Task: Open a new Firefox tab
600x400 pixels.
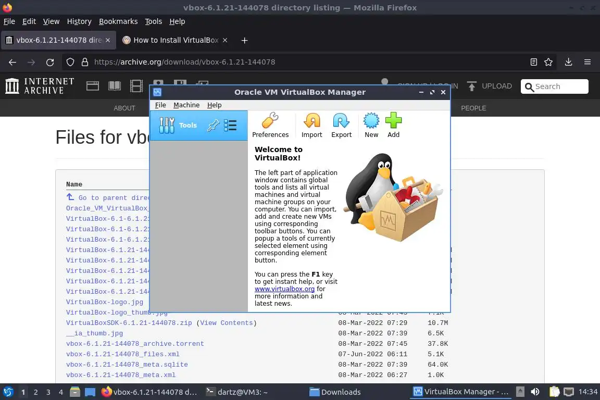Action: pyautogui.click(x=244, y=40)
